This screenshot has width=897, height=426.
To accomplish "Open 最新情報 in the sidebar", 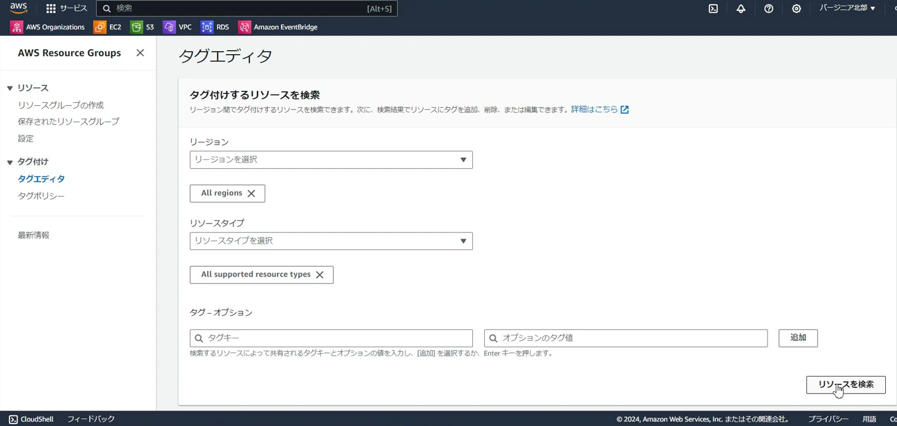I will tap(34, 235).
